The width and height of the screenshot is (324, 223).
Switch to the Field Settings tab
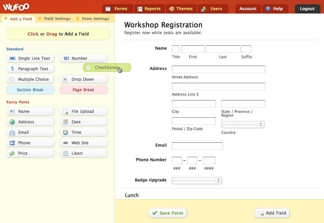tap(57, 19)
